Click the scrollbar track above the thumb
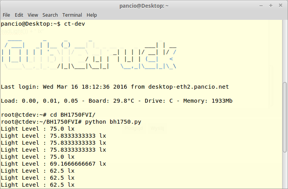288x189 pixels. (x=285, y=51)
